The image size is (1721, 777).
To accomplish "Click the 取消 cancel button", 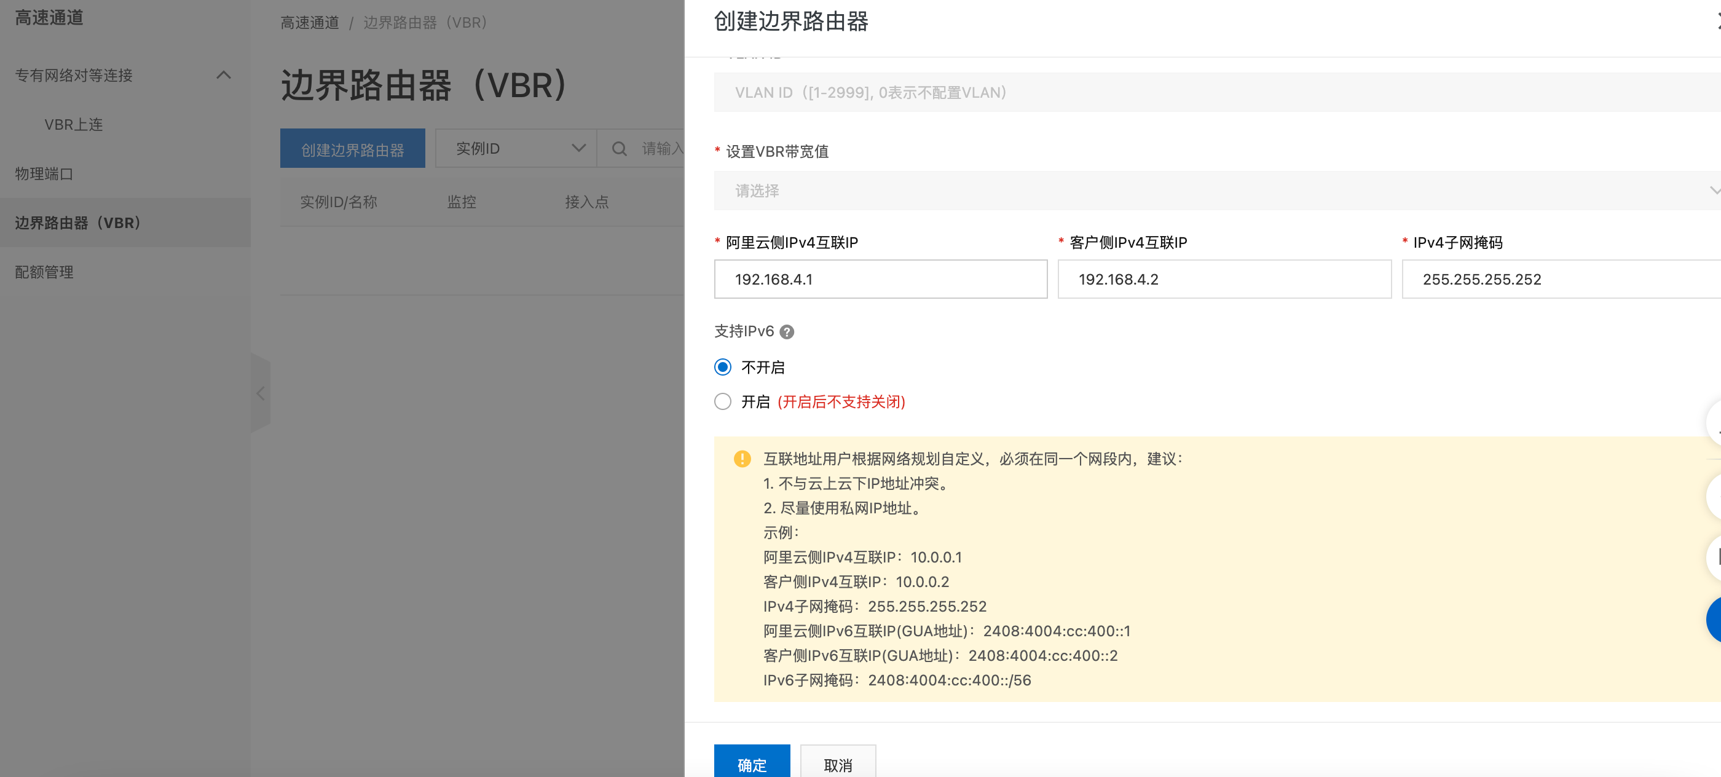I will pos(838,762).
